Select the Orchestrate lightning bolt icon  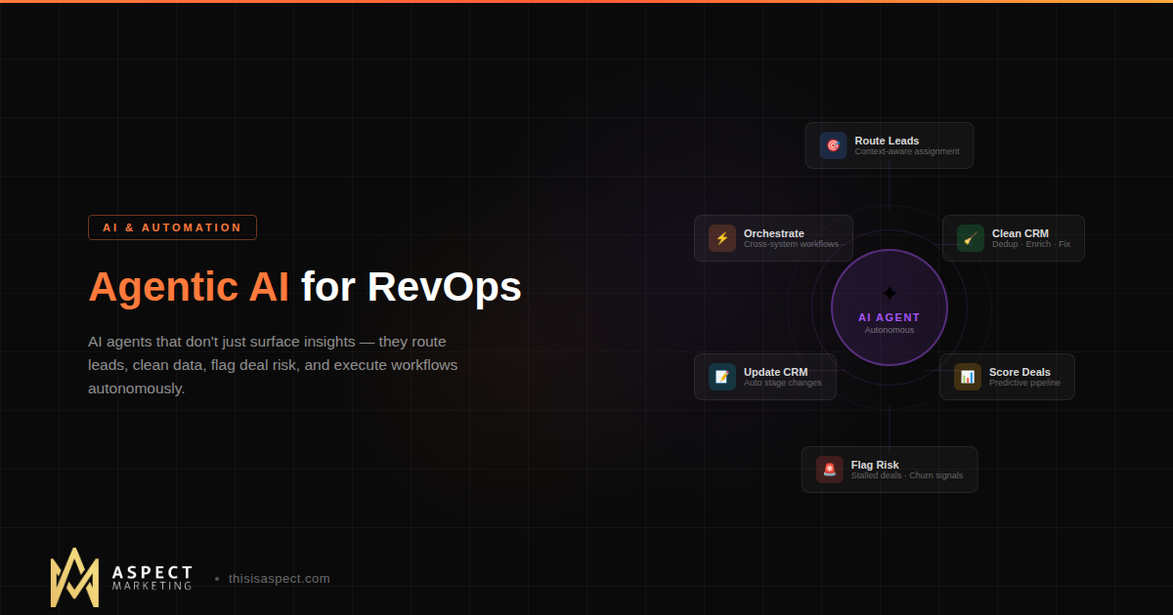[720, 237]
